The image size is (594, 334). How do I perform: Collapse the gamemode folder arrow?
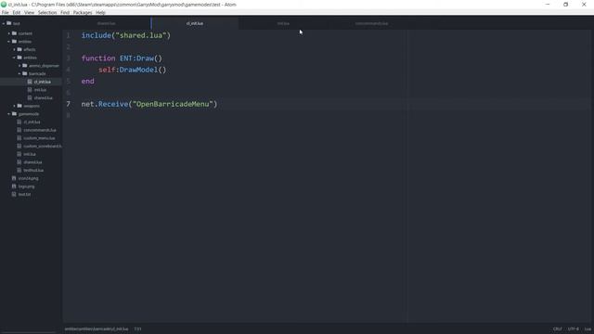(9, 113)
